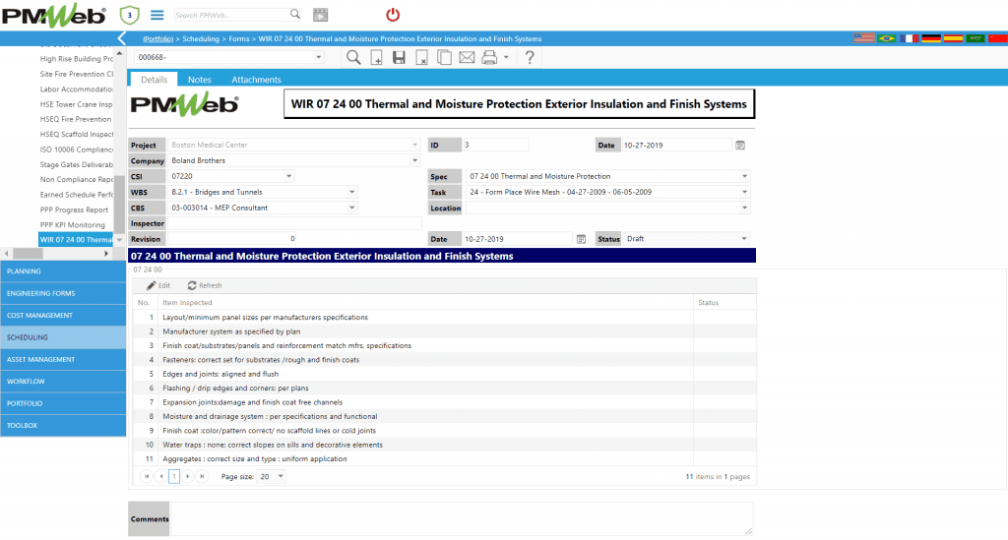This screenshot has width=1008, height=540.
Task: Select the Saudi Arabia flag language
Action: point(976,38)
